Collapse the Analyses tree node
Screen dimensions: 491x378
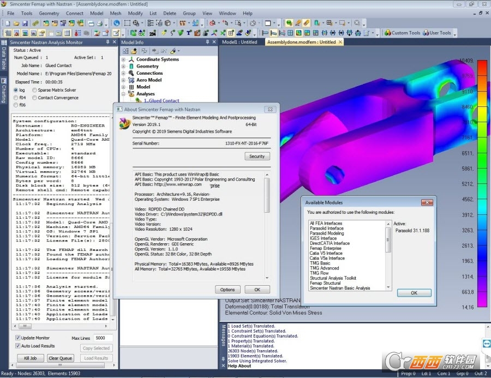(123, 94)
